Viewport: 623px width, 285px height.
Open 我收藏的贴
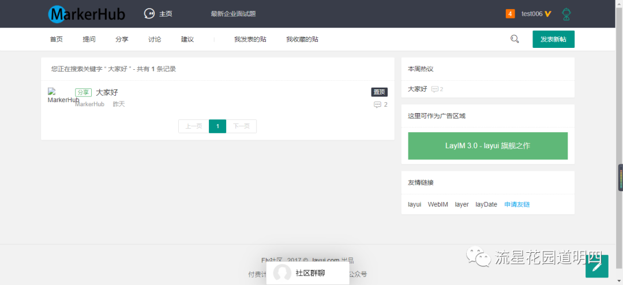tap(302, 39)
